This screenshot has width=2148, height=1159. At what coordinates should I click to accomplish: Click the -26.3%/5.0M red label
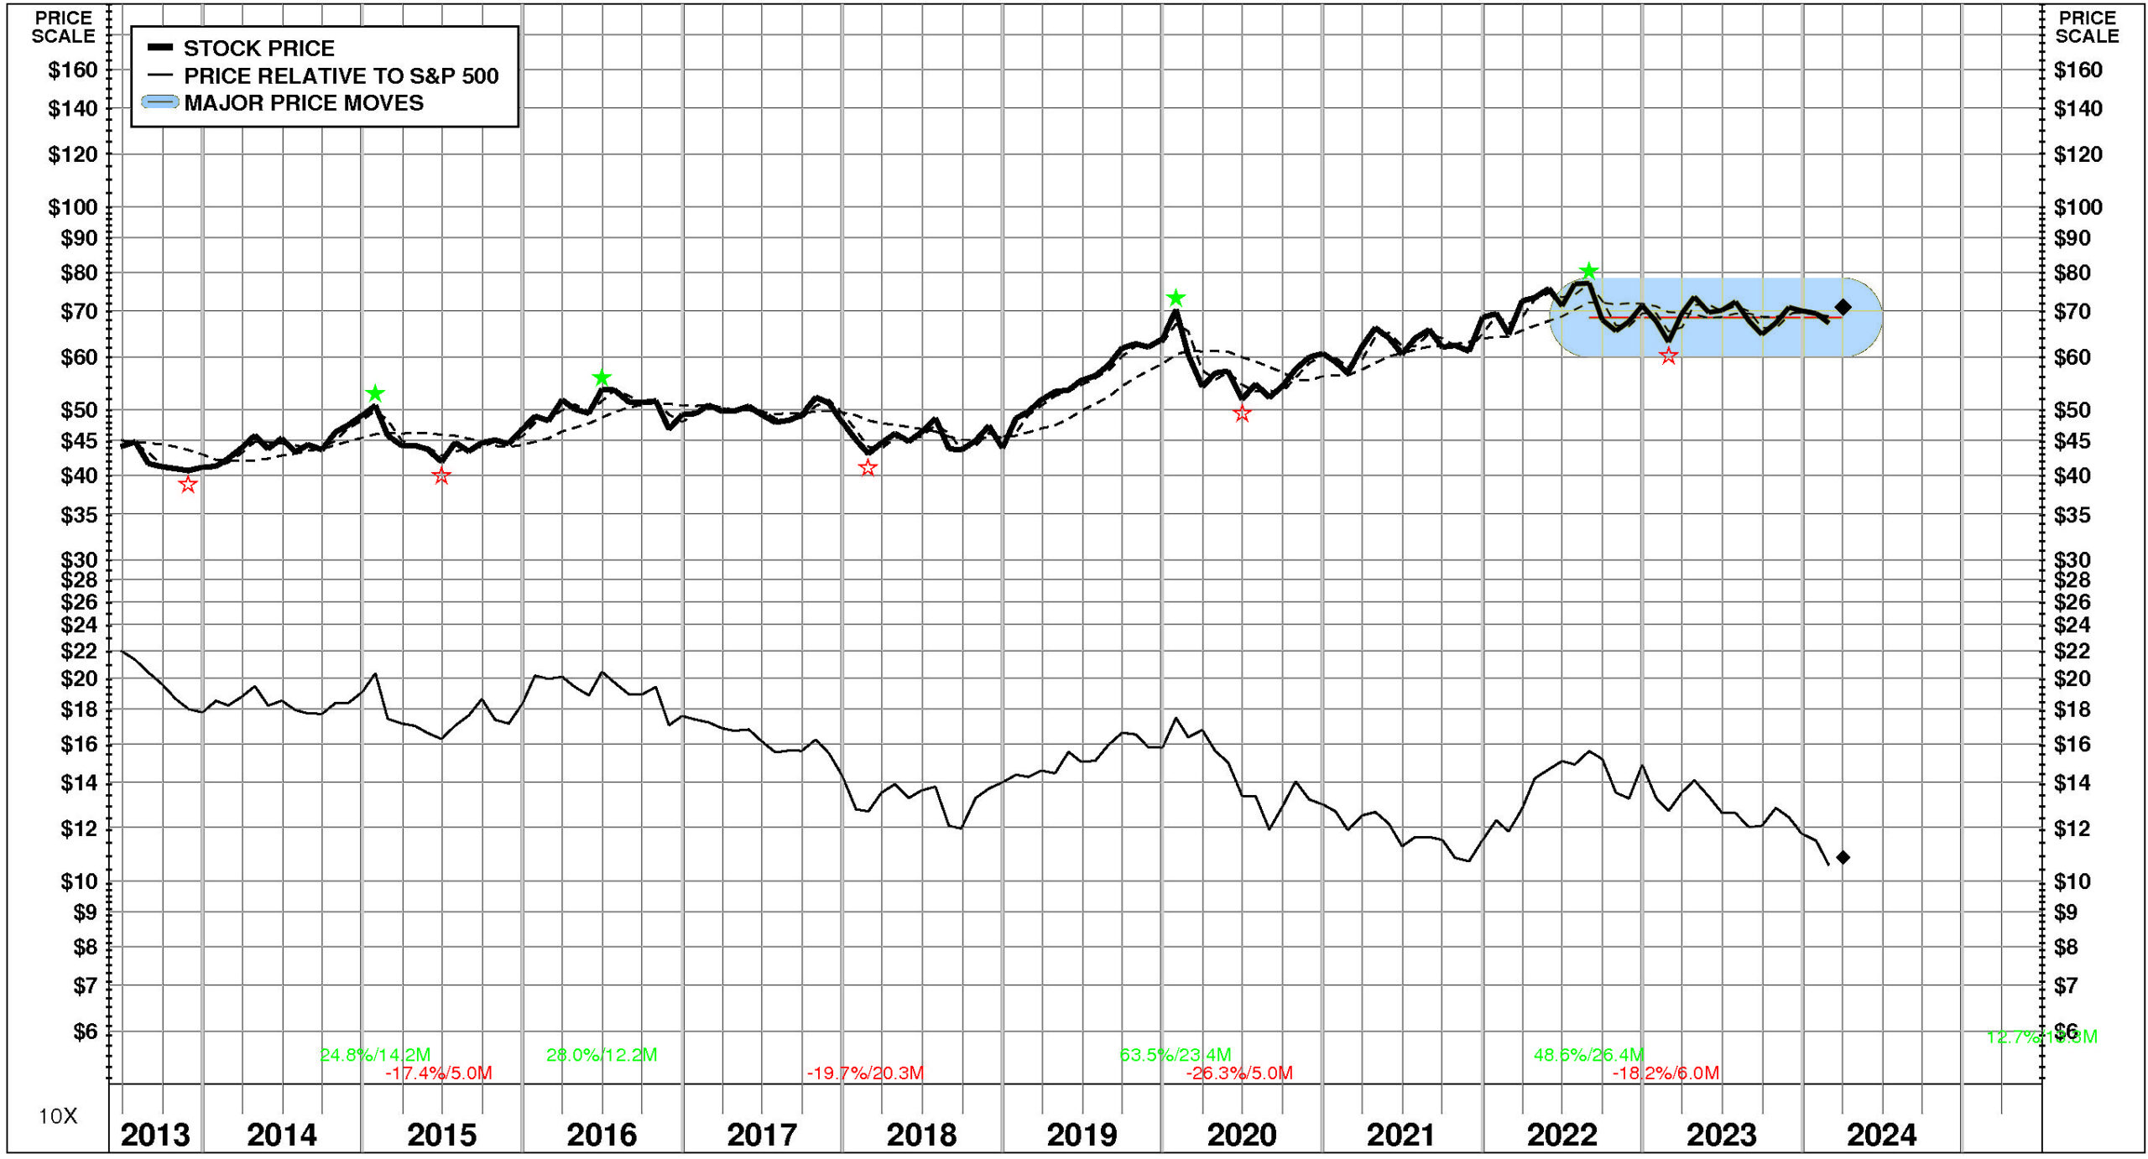point(1238,1073)
